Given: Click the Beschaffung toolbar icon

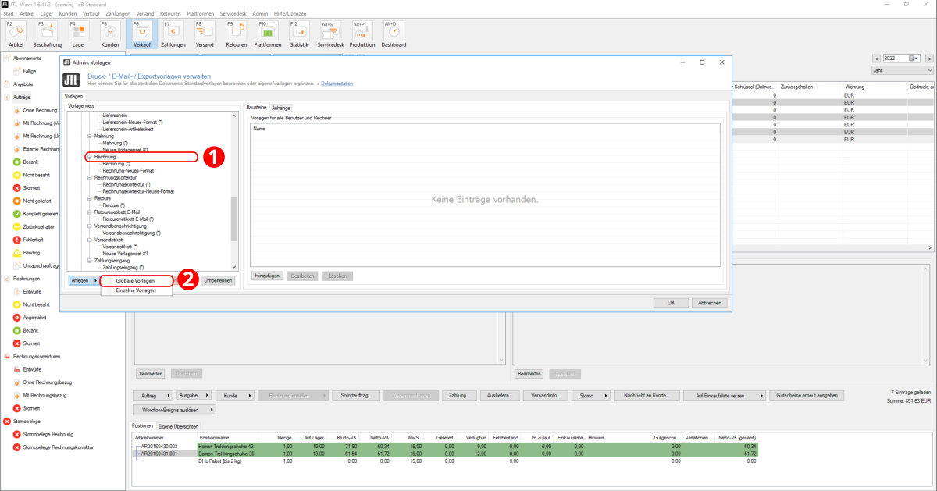Looking at the screenshot, I should point(47,34).
